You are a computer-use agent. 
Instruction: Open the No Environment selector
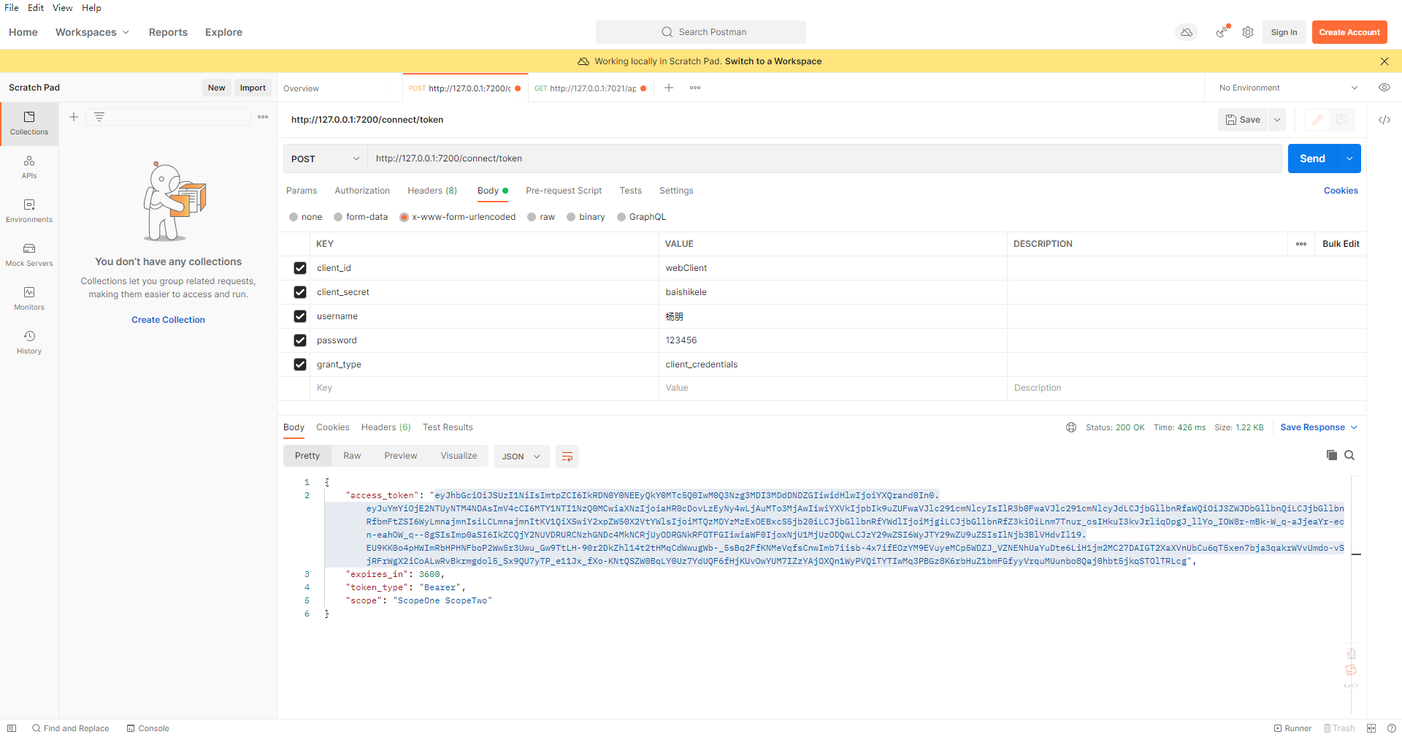coord(1288,88)
